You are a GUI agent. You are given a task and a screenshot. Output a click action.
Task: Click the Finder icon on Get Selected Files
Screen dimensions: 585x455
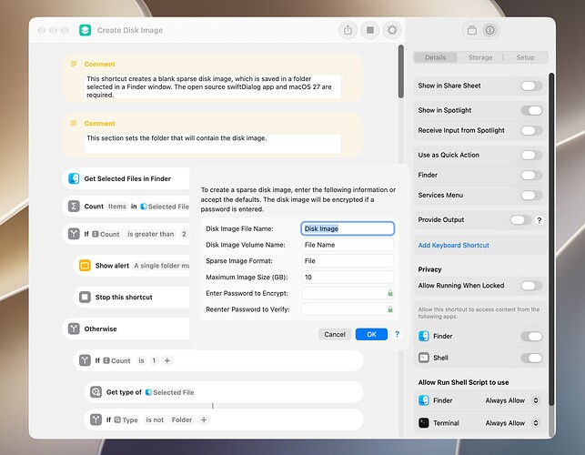point(74,178)
